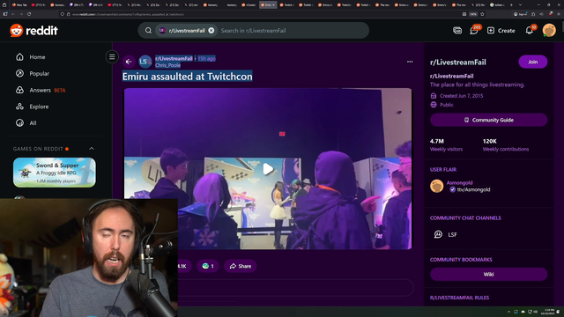This screenshot has height=317, width=564.
Task: Open the user avatar menu
Action: (549, 31)
